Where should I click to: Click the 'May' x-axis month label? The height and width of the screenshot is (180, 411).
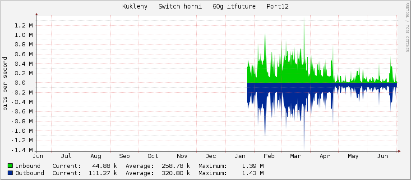click(353, 156)
